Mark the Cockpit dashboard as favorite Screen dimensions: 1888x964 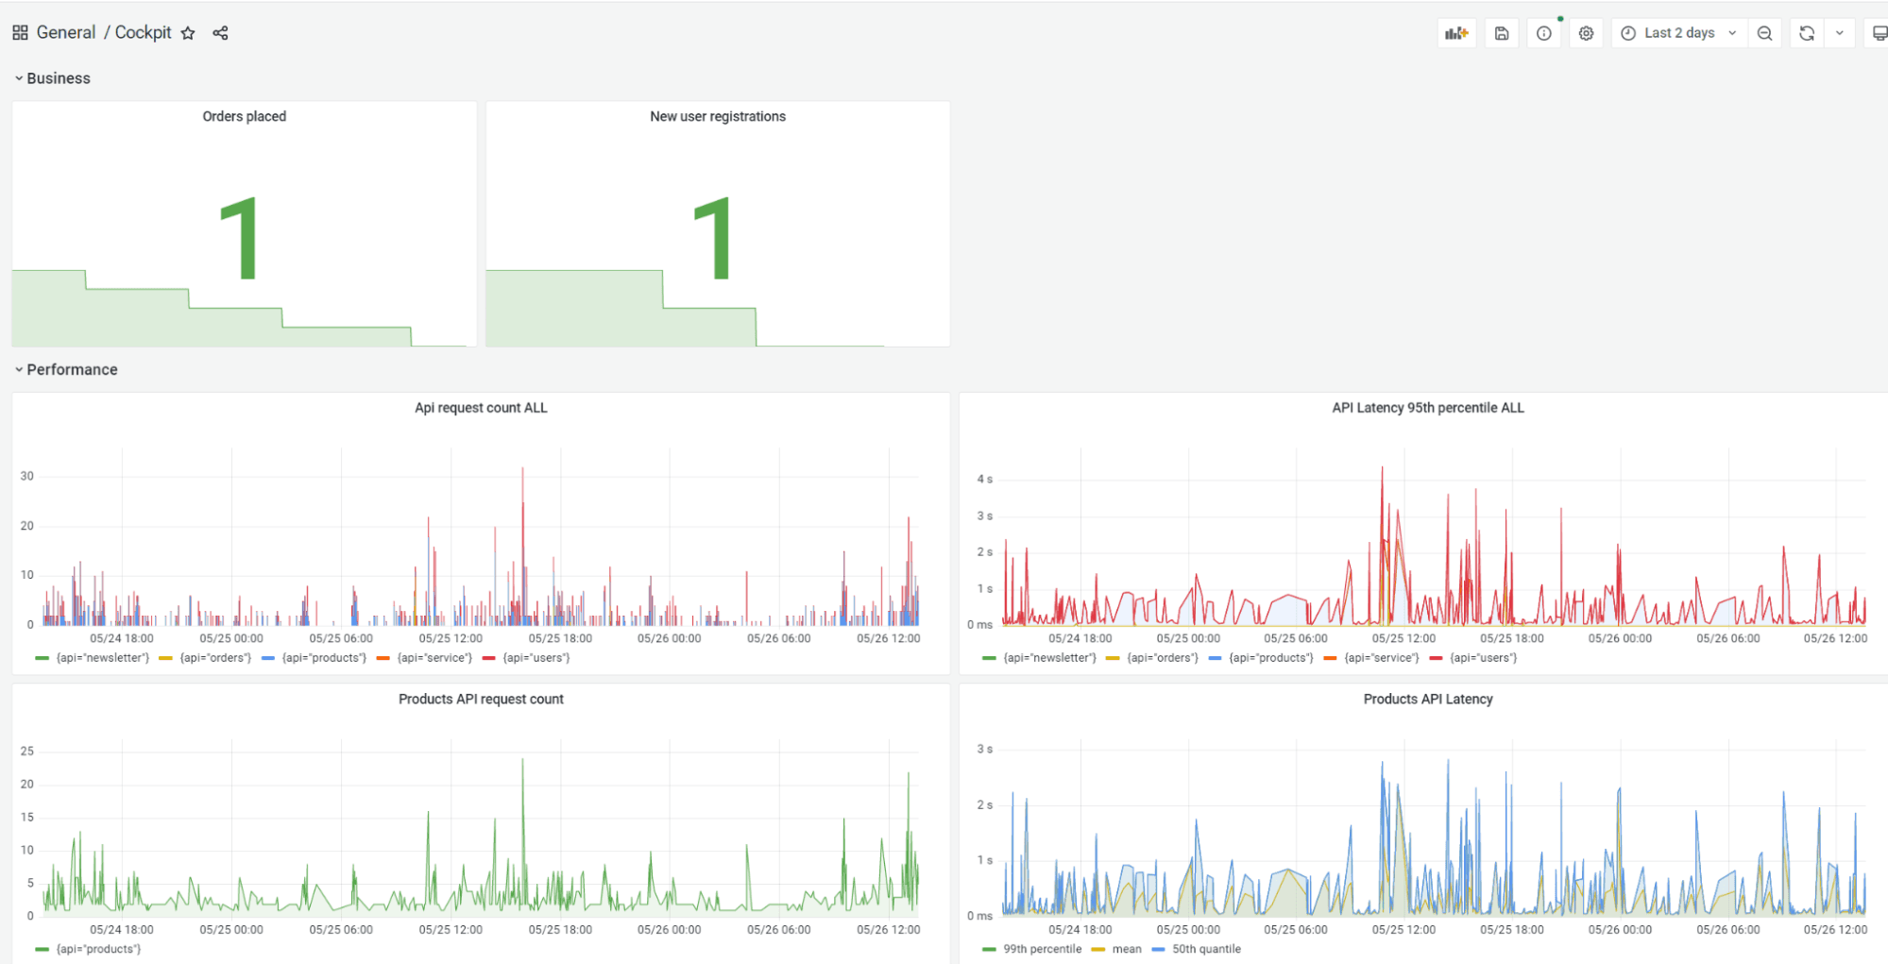[x=188, y=32]
